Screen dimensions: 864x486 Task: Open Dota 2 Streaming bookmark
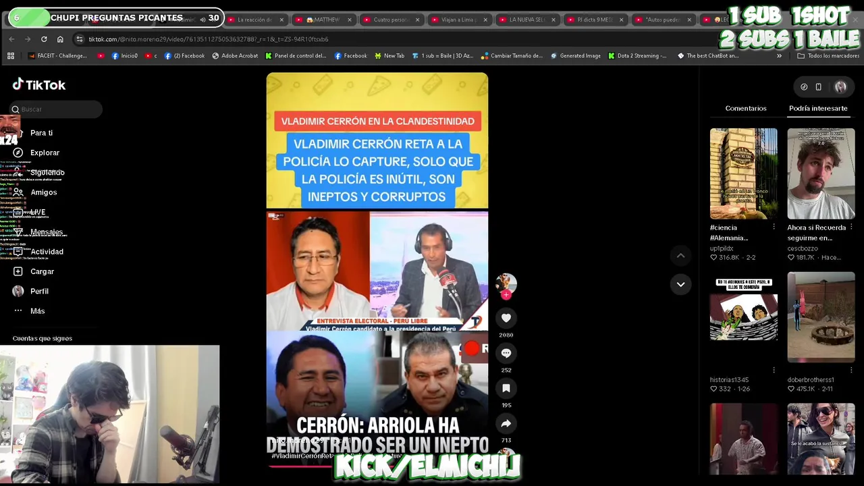637,56
